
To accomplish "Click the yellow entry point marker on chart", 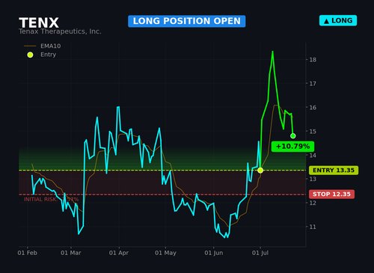I will point(260,171).
